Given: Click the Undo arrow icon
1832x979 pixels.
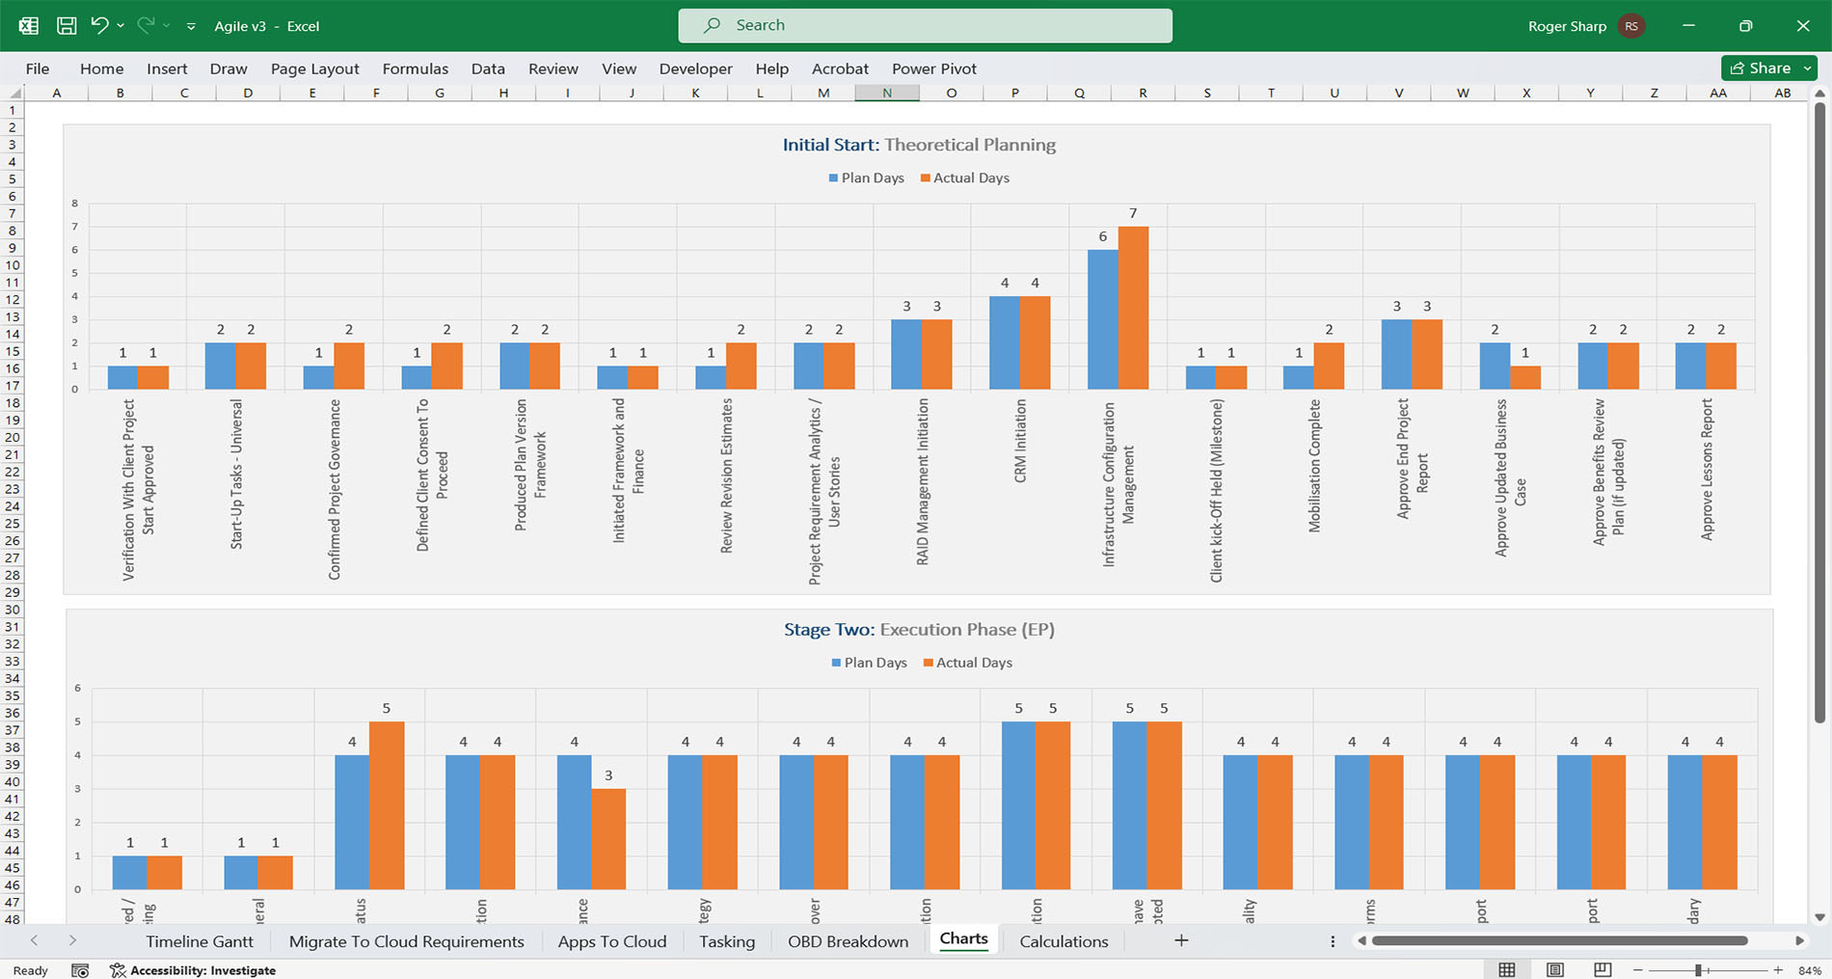Looking at the screenshot, I should pyautogui.click(x=99, y=26).
